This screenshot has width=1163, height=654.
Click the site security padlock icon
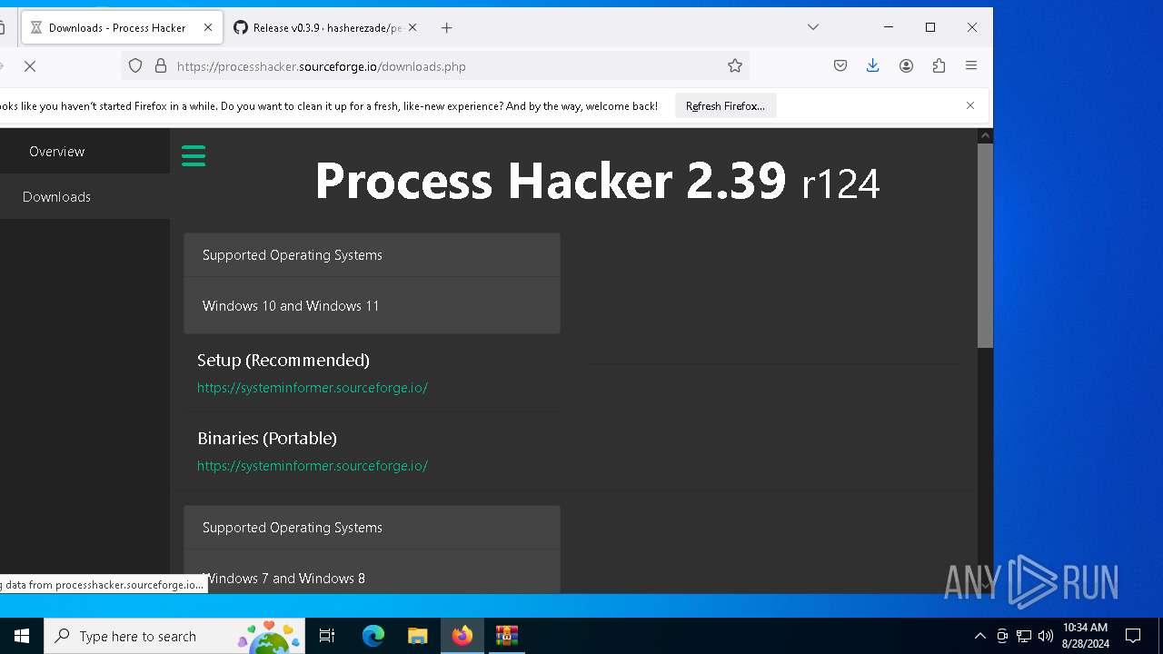161,65
